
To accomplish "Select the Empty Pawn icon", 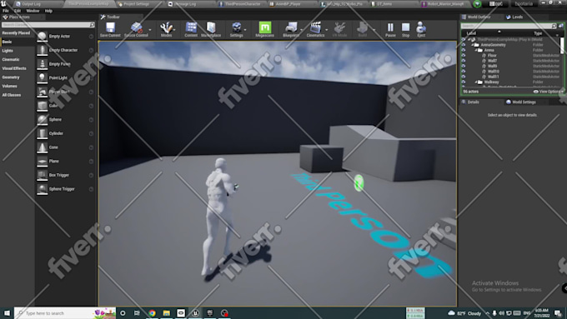I will (42, 64).
